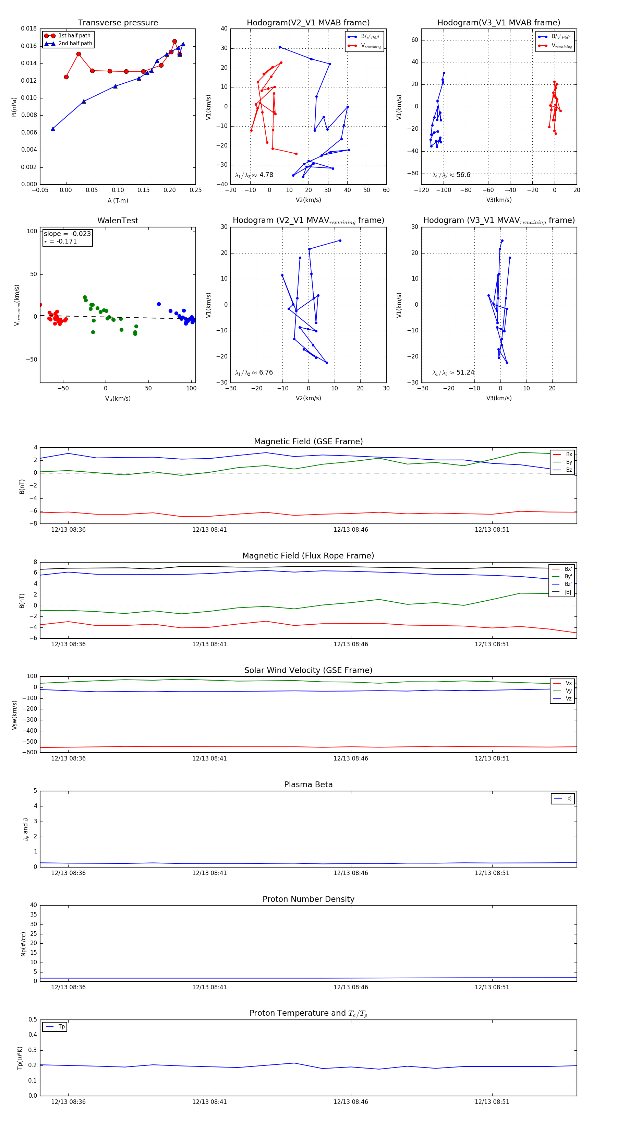This screenshot has width=617, height=1132.
Task: Click the eigenvalue ratio value 4.78
Action: click(x=266, y=175)
